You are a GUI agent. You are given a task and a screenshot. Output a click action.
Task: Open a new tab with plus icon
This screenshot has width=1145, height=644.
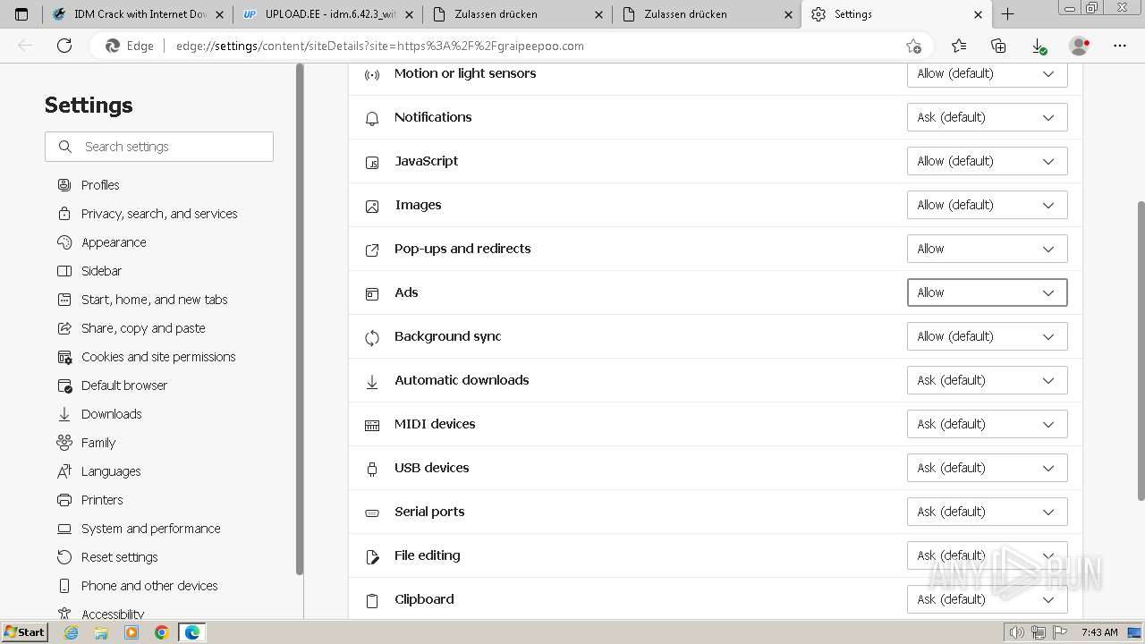click(x=1008, y=14)
